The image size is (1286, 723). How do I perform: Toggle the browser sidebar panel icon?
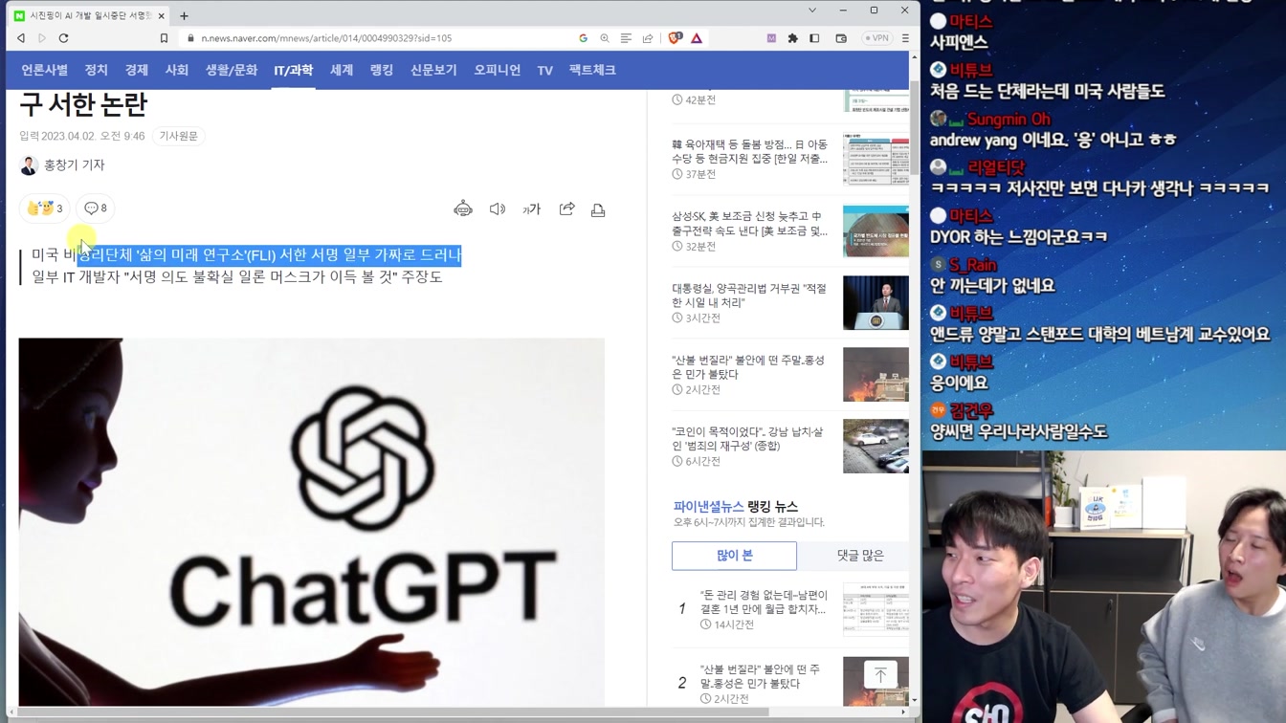point(814,38)
